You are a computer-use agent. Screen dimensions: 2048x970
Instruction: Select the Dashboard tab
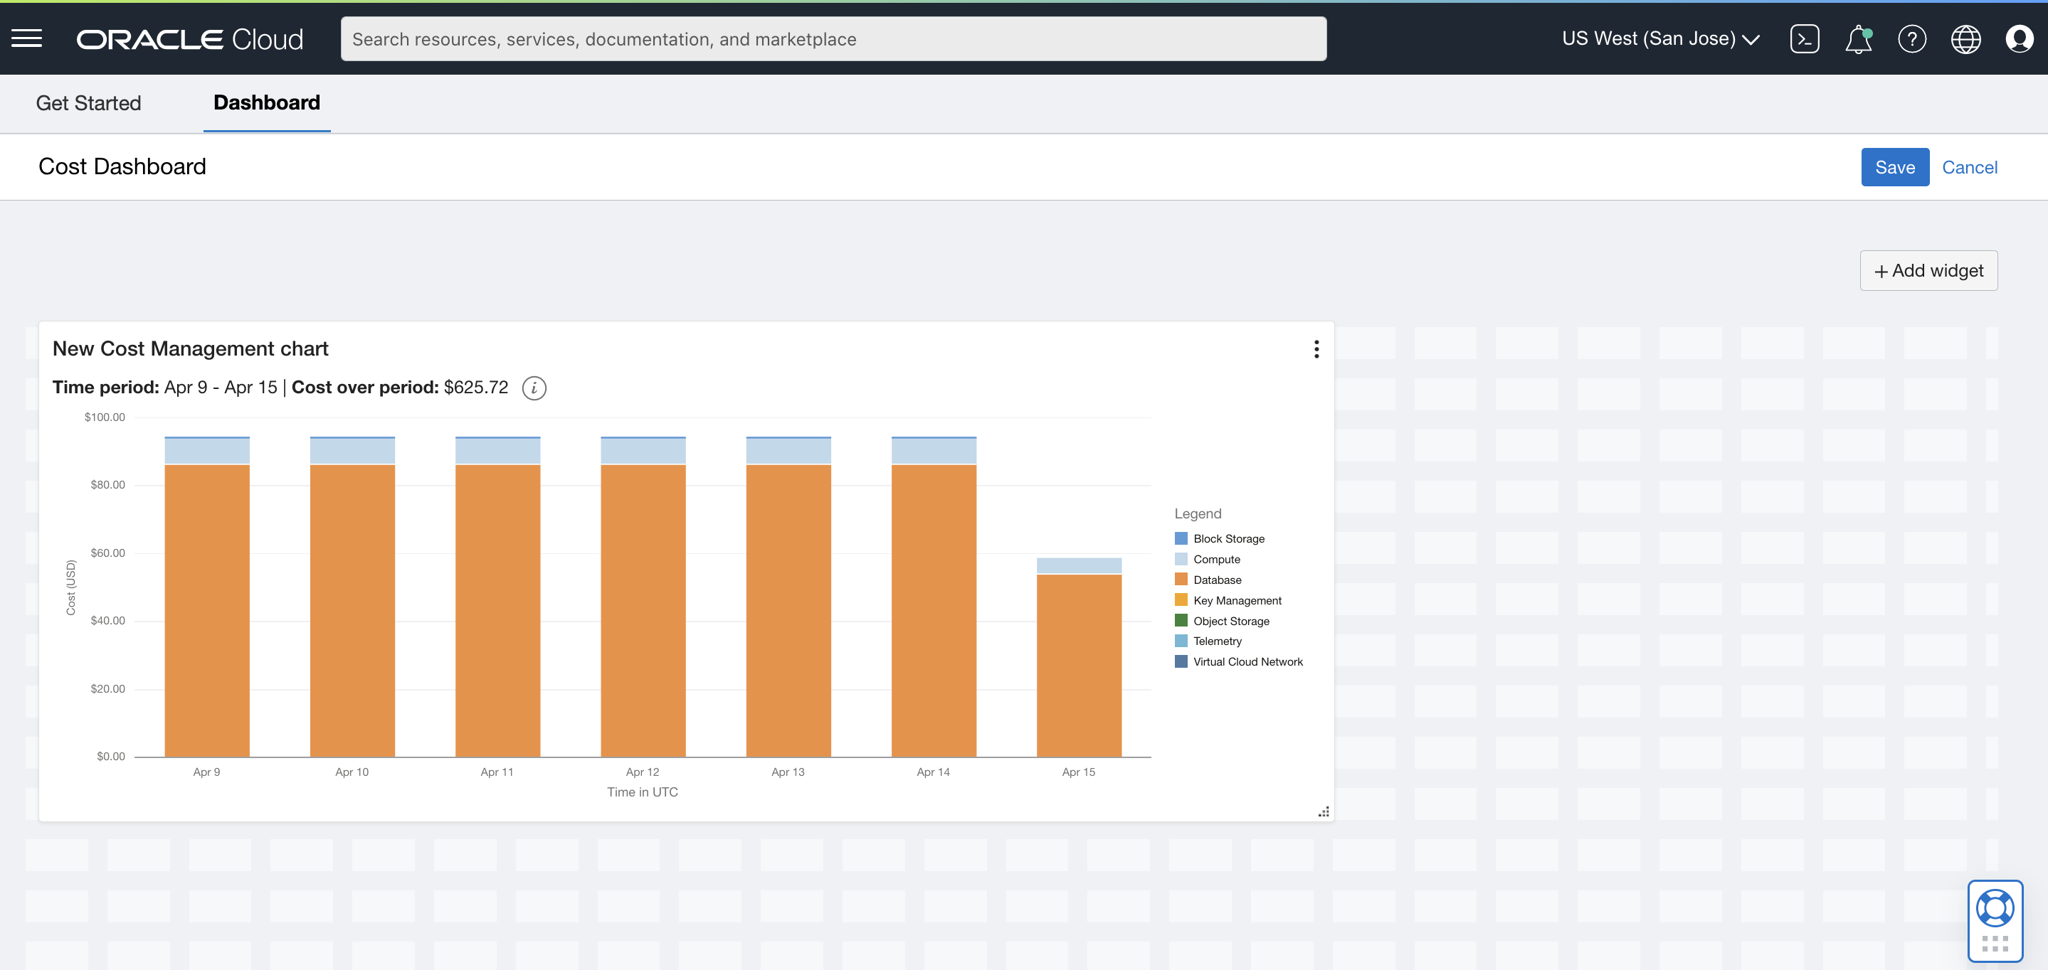coord(266,102)
